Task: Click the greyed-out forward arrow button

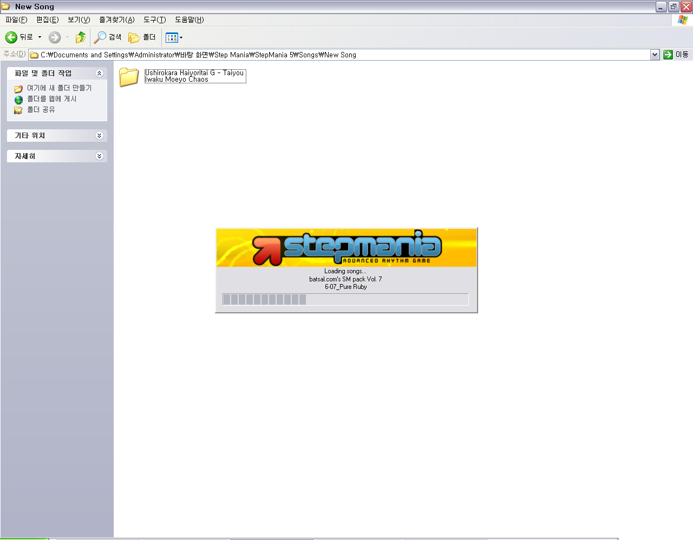Action: pyautogui.click(x=55, y=37)
